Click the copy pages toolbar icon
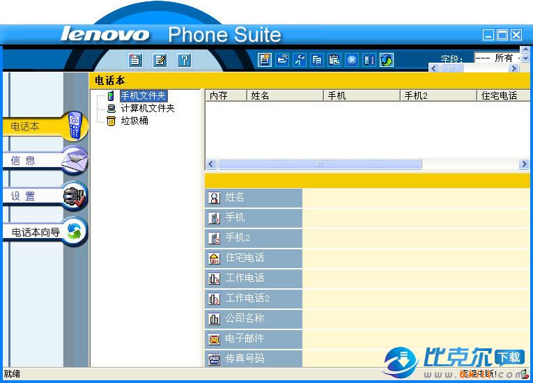This screenshot has height=383, width=533. pyautogui.click(x=317, y=60)
